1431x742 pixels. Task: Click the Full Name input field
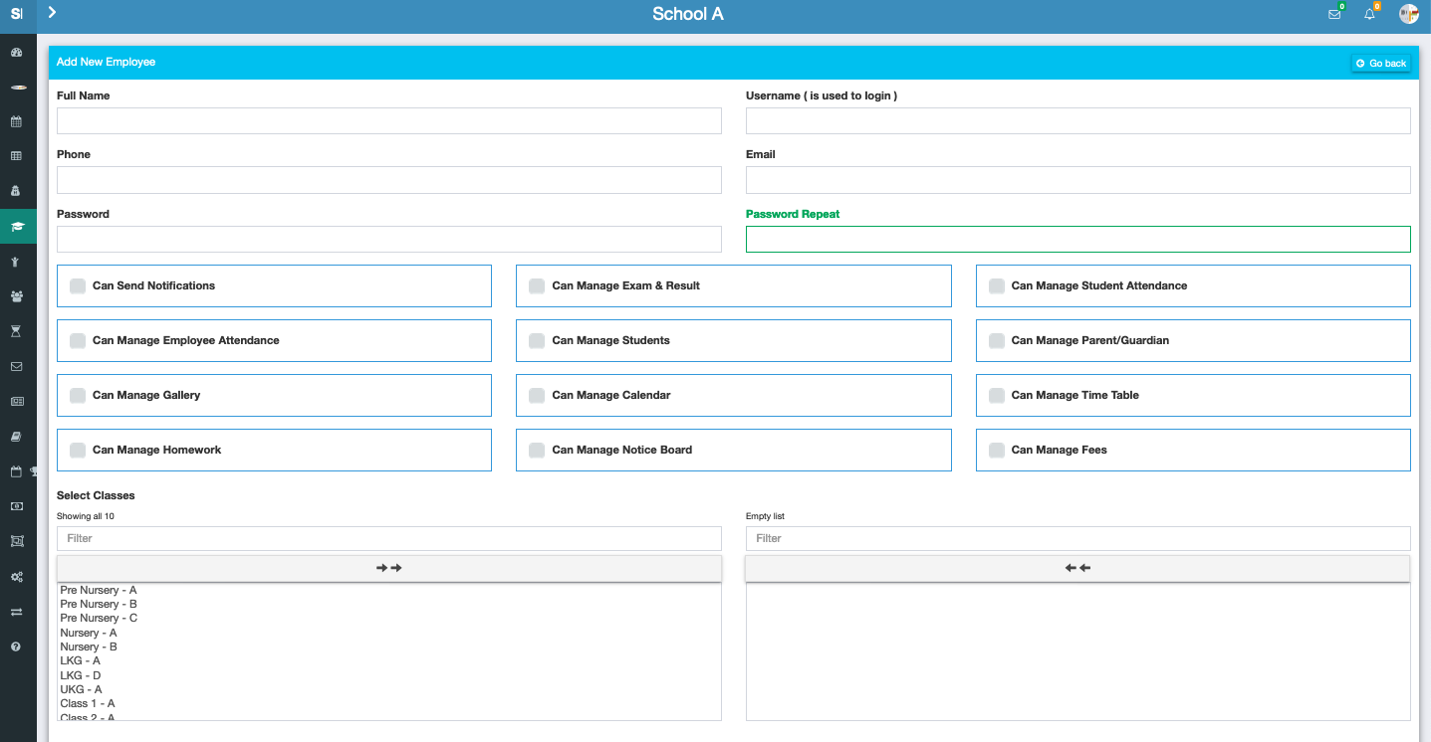click(389, 121)
